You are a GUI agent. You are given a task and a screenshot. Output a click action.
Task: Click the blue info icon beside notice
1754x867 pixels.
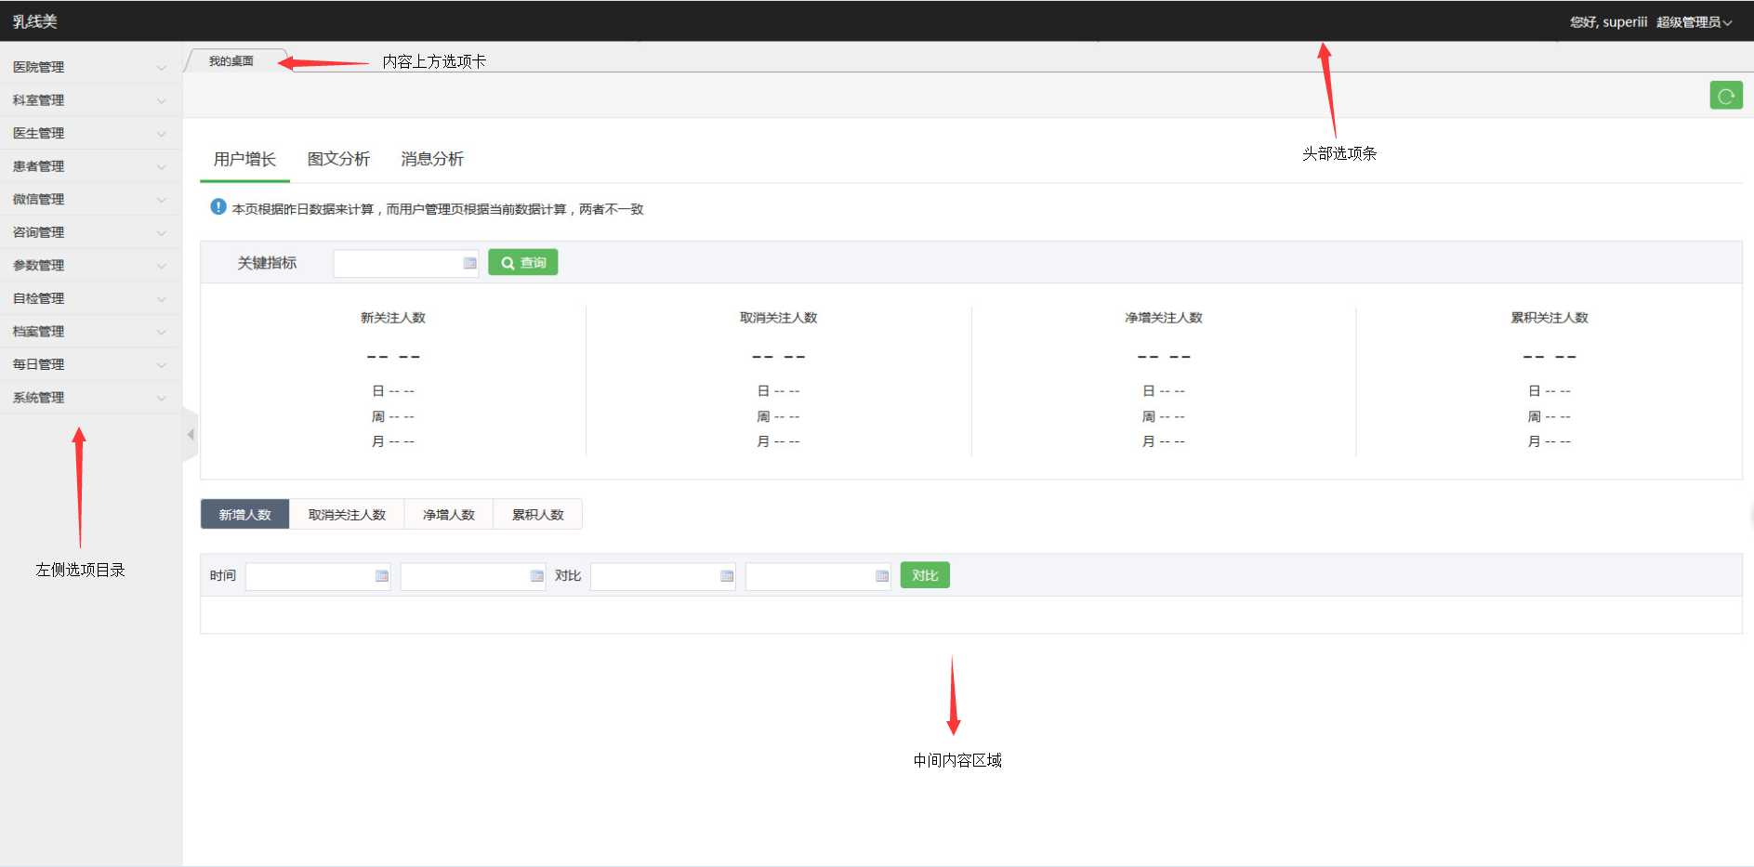(x=218, y=207)
